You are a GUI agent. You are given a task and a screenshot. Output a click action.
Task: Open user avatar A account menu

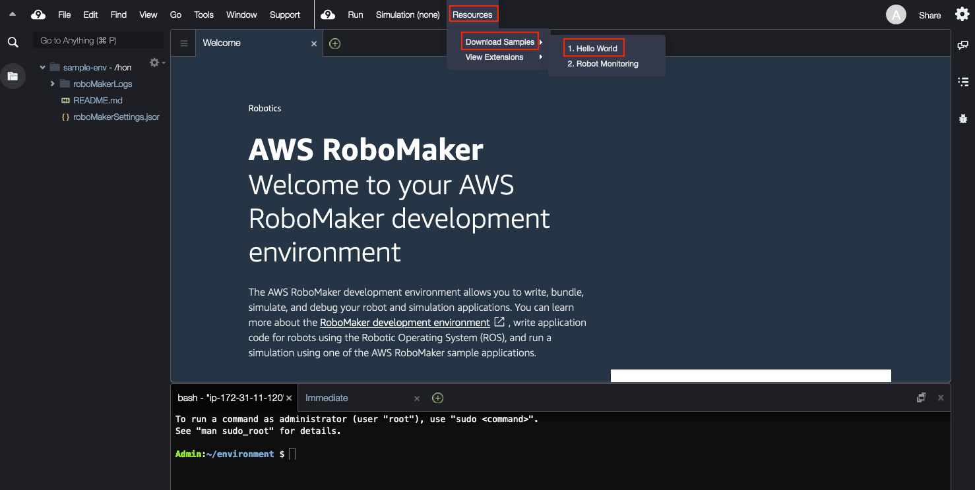pyautogui.click(x=896, y=14)
